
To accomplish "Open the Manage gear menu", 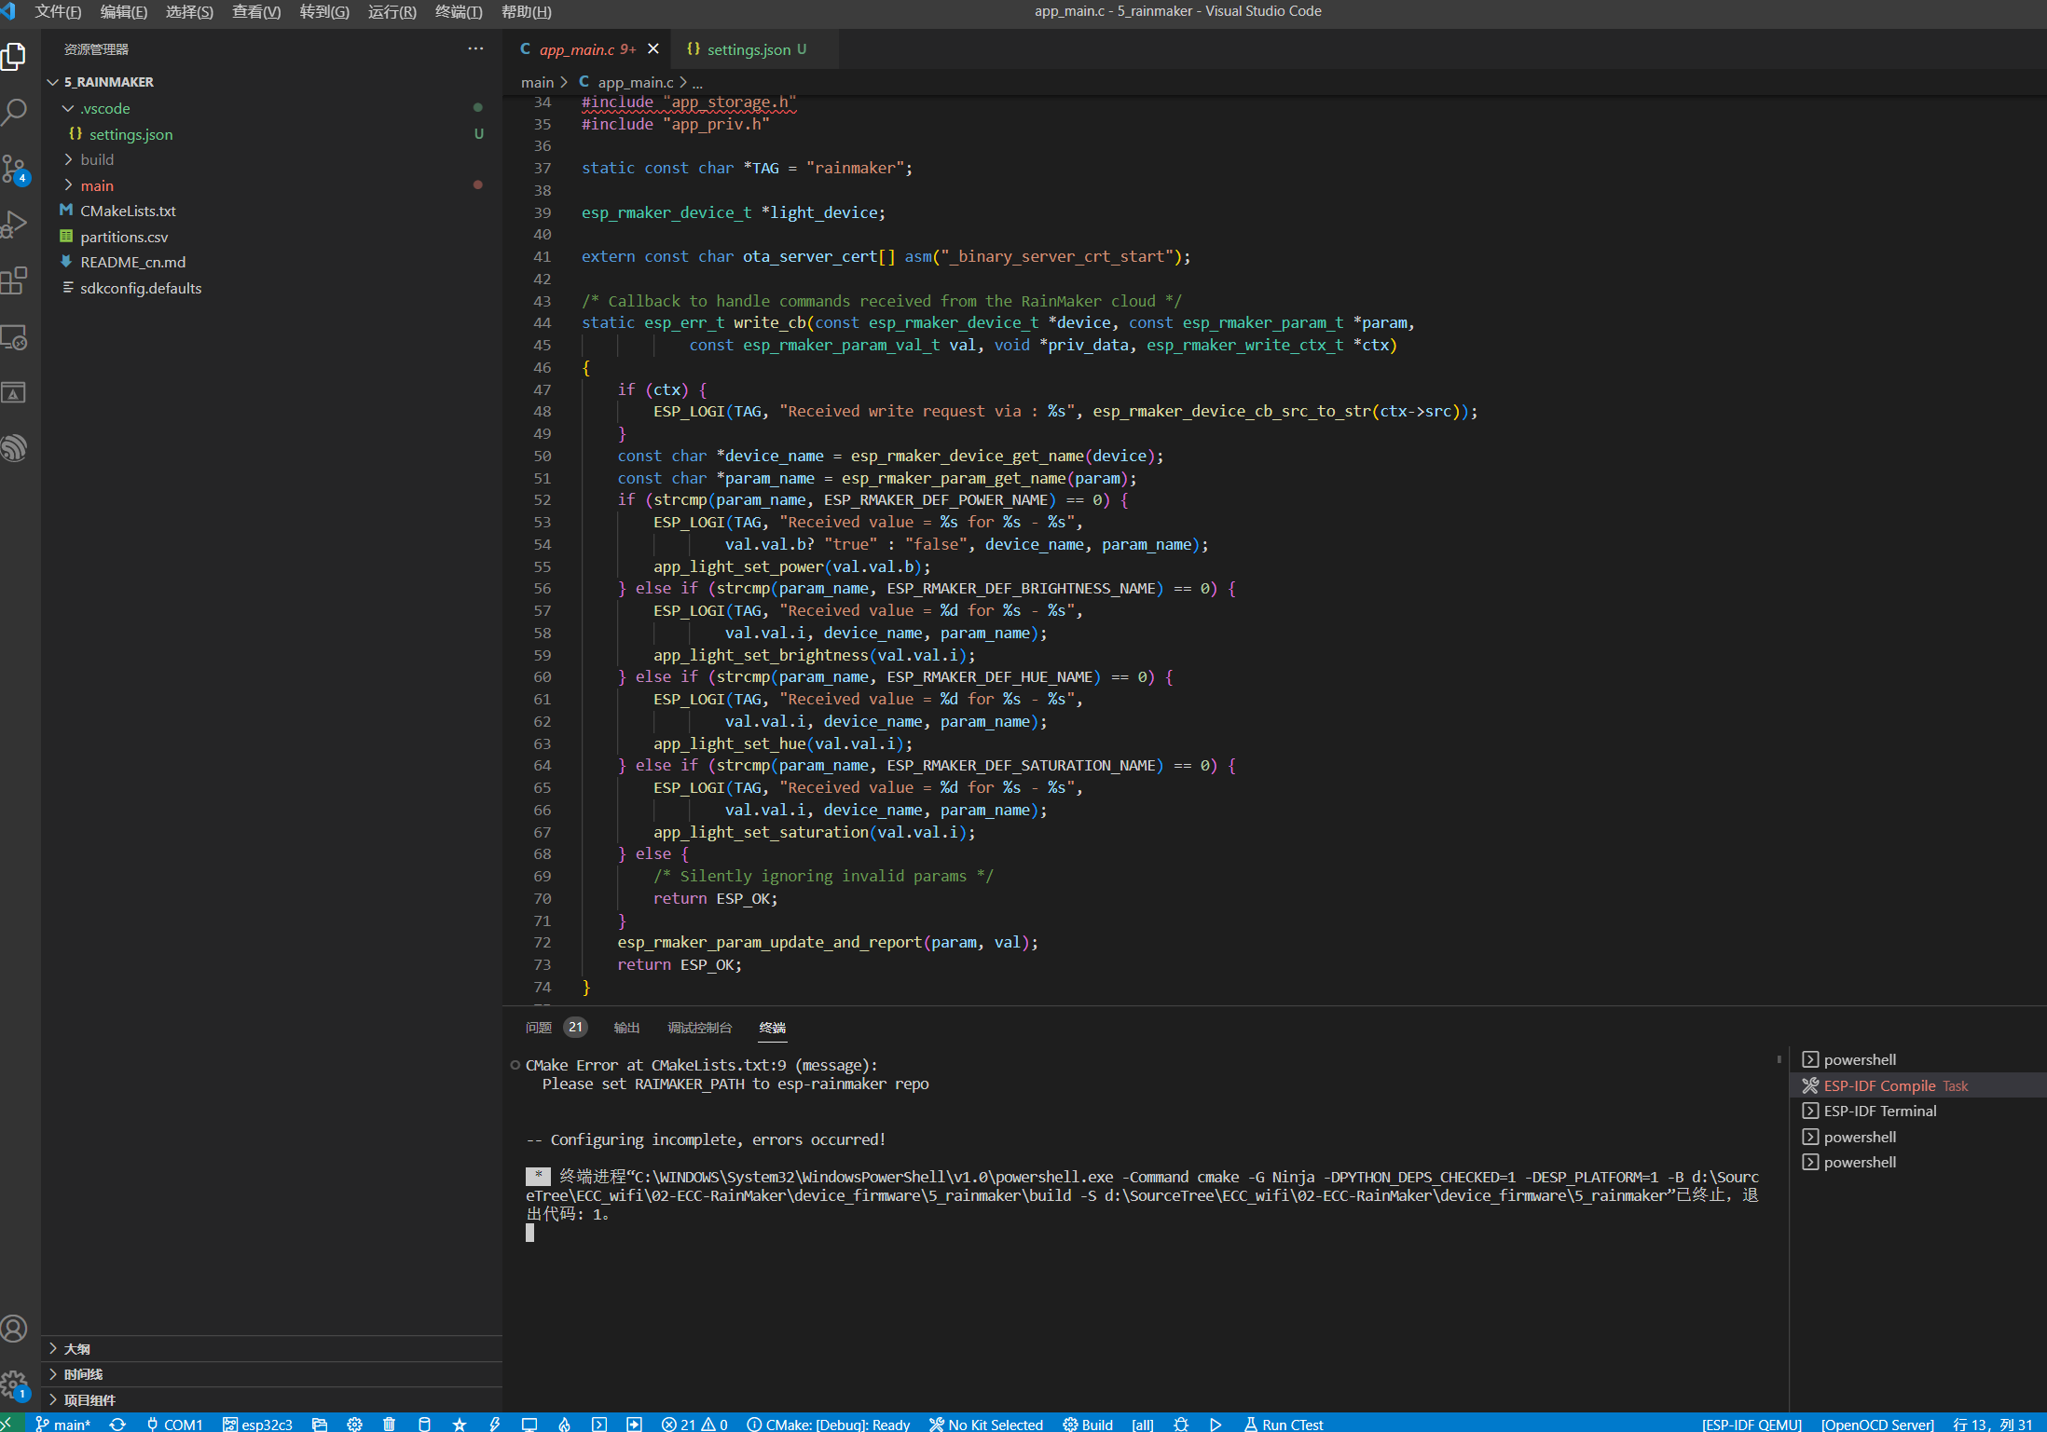I will pos(15,1384).
